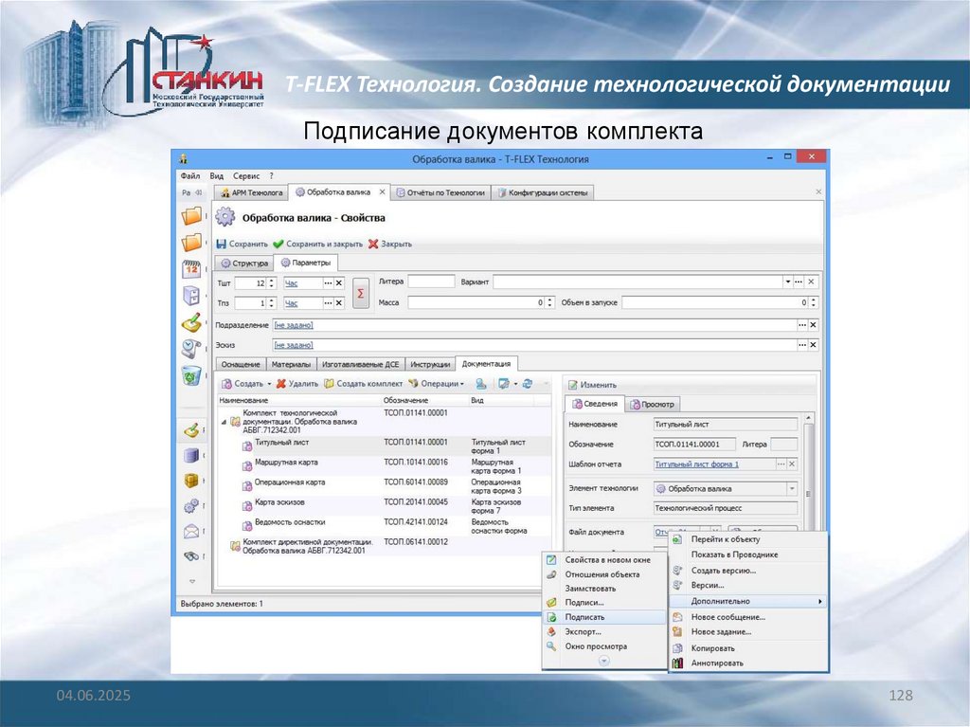
Task: Click the Sigma calculate button
Action: 361,294
